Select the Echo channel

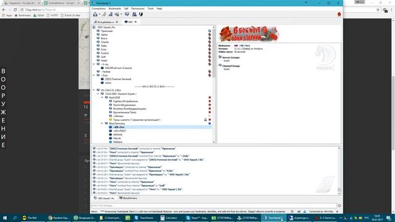104,49
